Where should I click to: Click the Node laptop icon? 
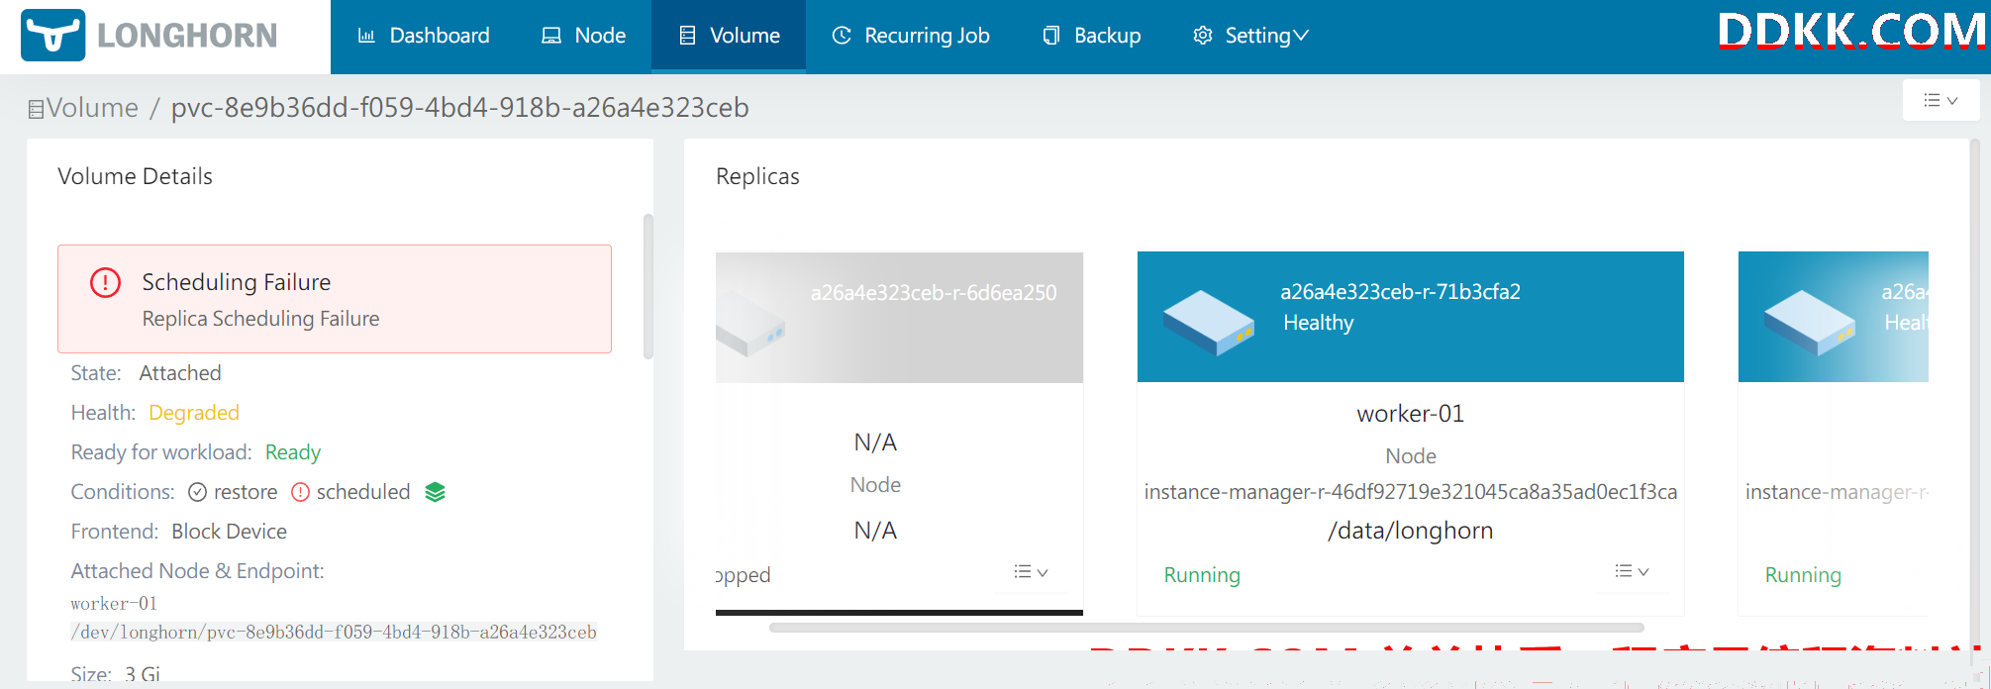[x=551, y=36]
